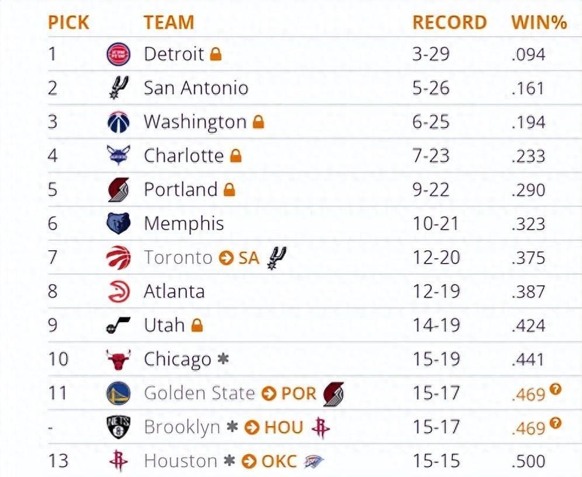Image resolution: width=582 pixels, height=477 pixels.
Task: Click the Golden State Warriors logo
Action: coord(119,393)
